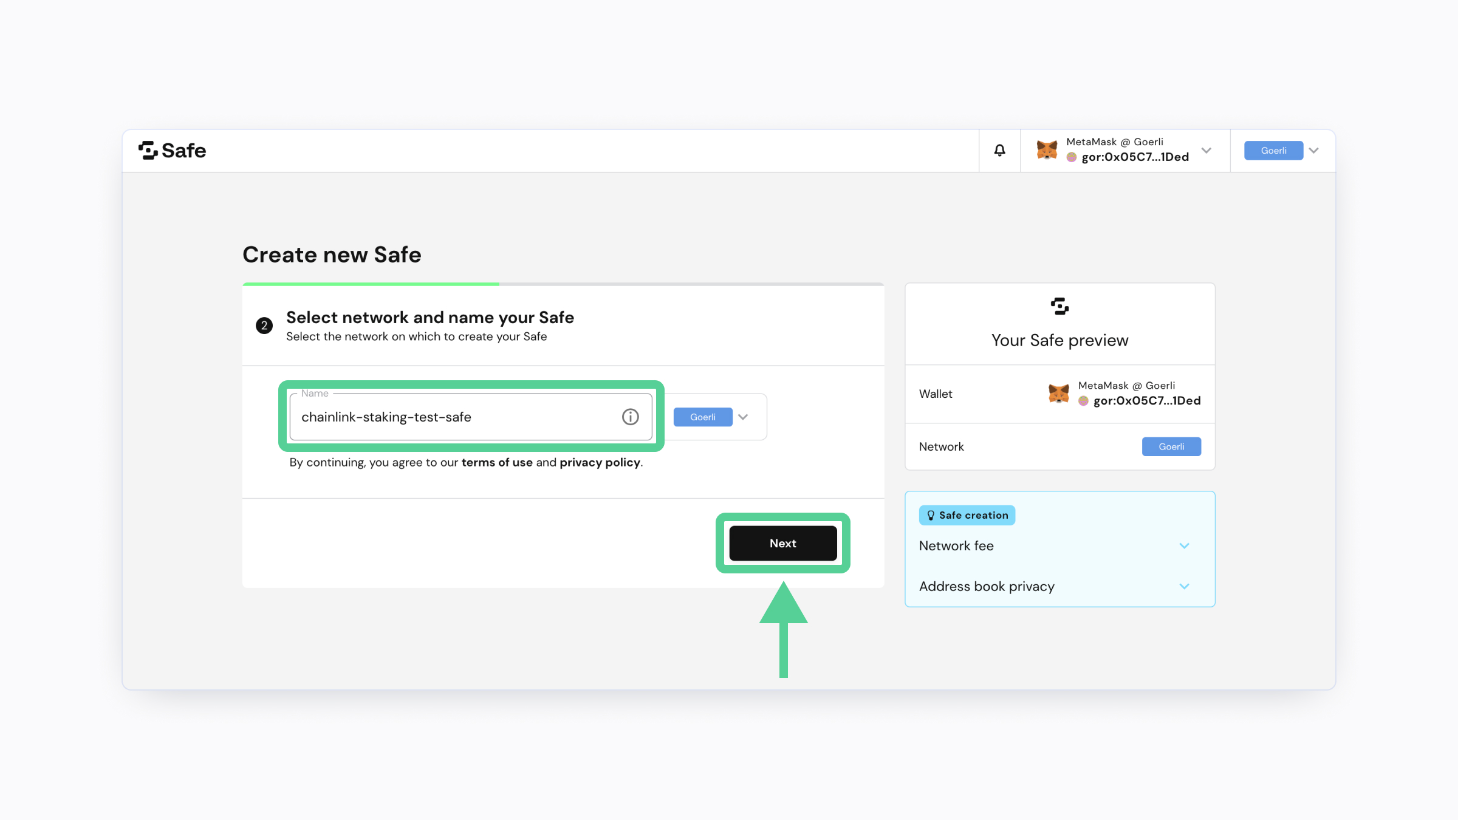Image resolution: width=1458 pixels, height=820 pixels.
Task: Click 'Your Safe preview' heading
Action: click(x=1059, y=340)
